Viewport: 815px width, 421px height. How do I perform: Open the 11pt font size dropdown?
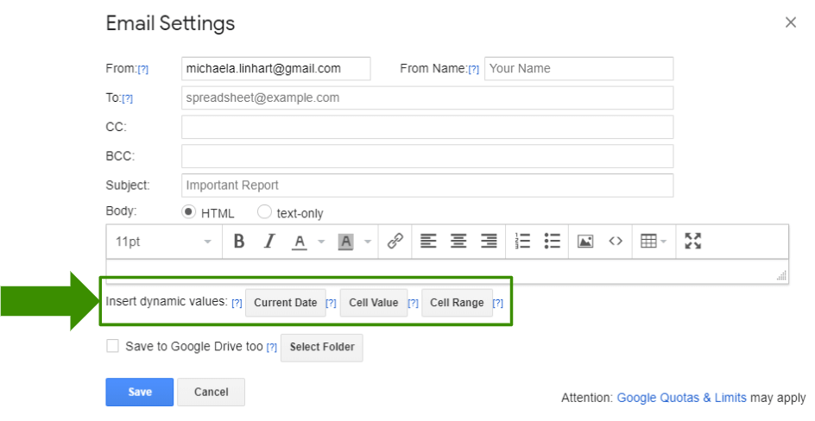pyautogui.click(x=163, y=242)
